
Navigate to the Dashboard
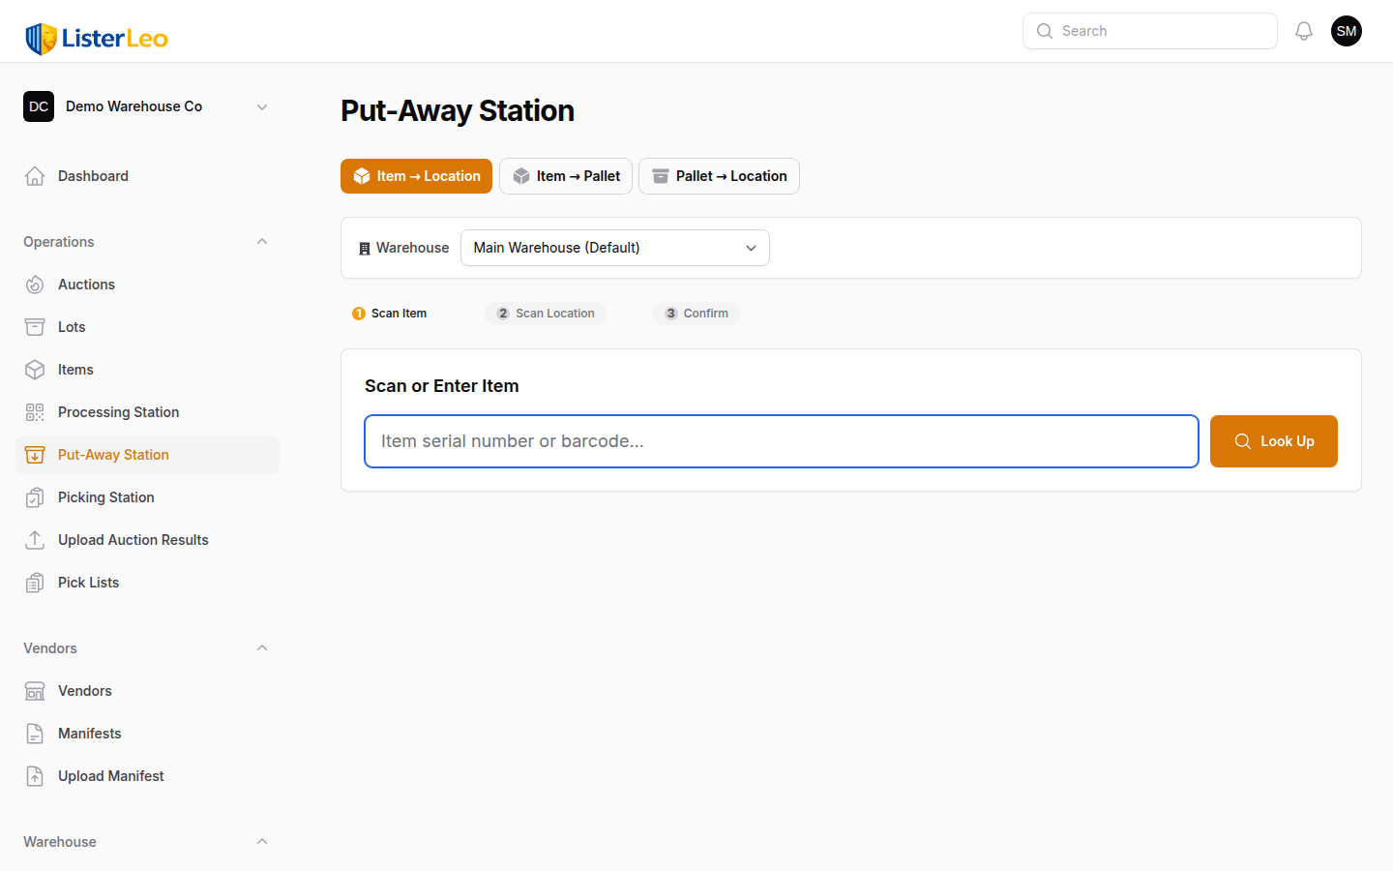pyautogui.click(x=93, y=175)
